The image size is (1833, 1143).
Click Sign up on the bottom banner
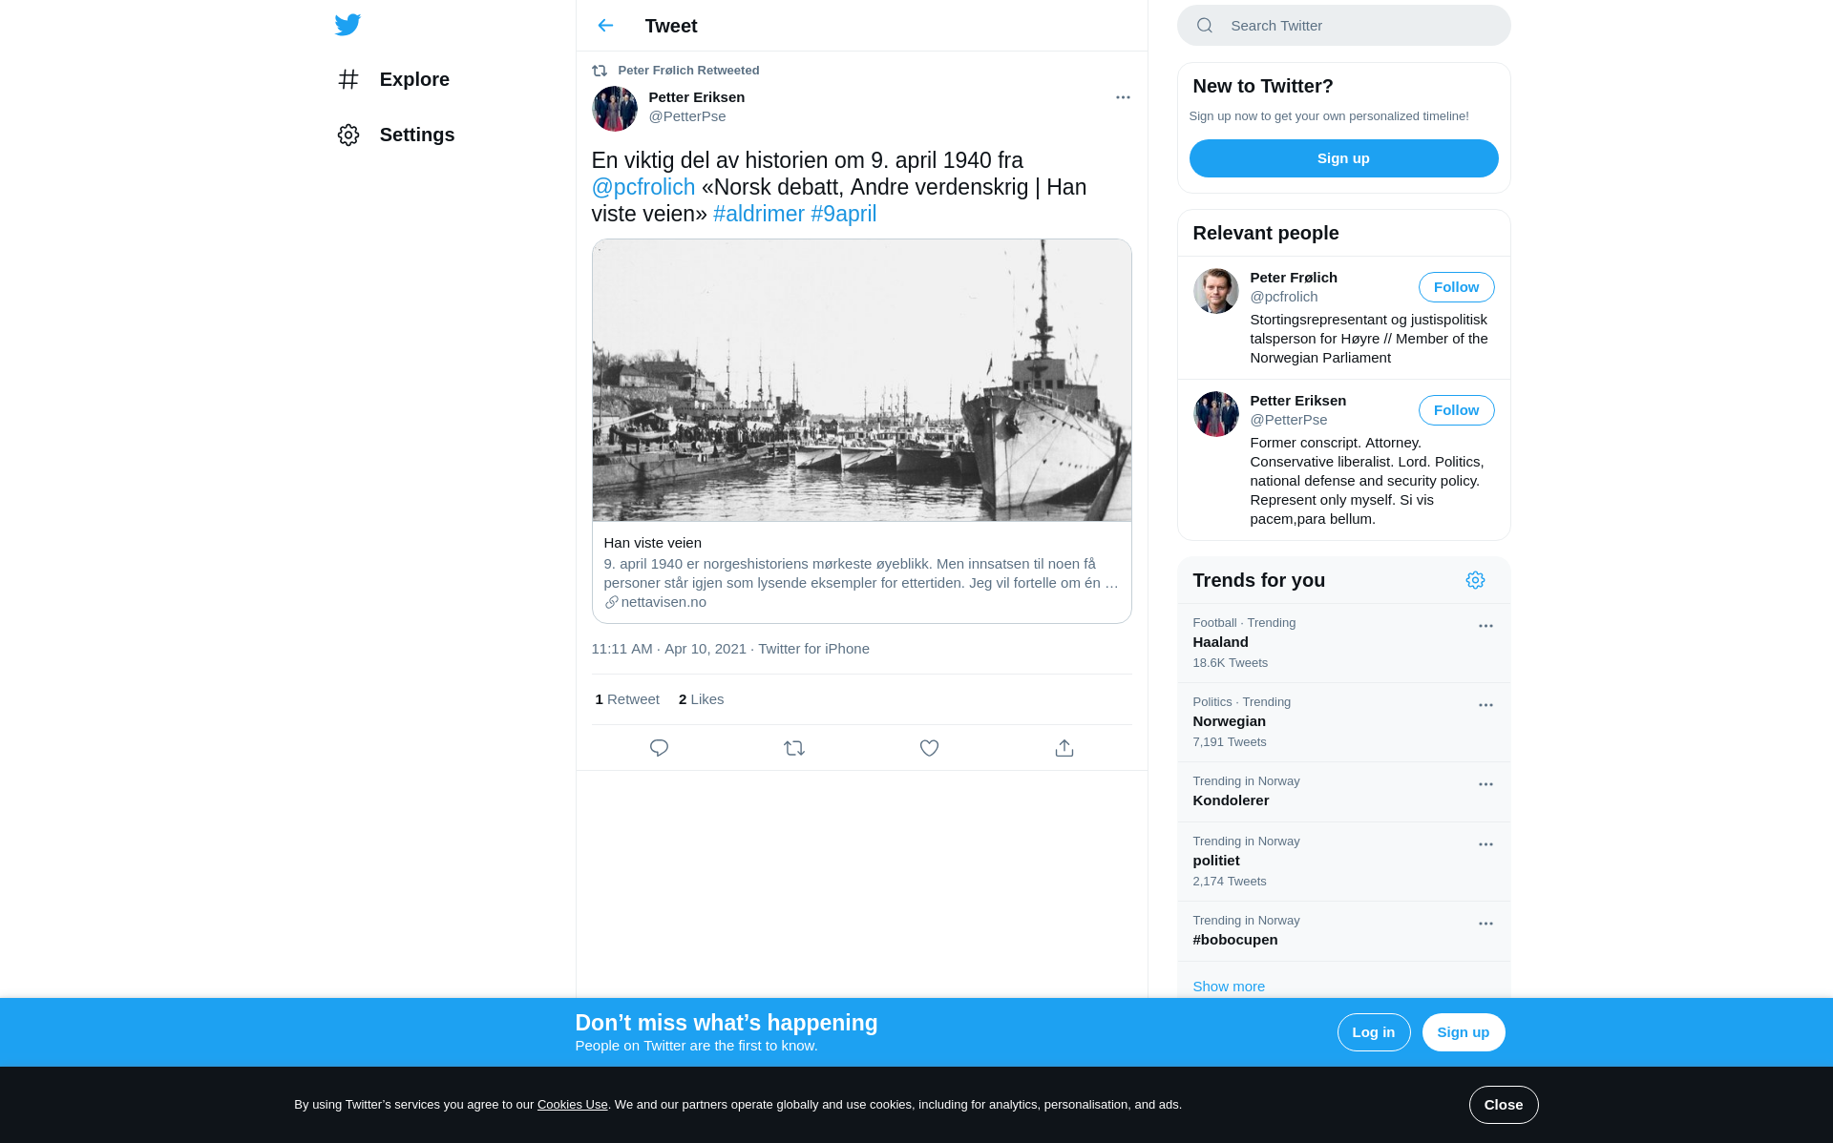(x=1464, y=1032)
